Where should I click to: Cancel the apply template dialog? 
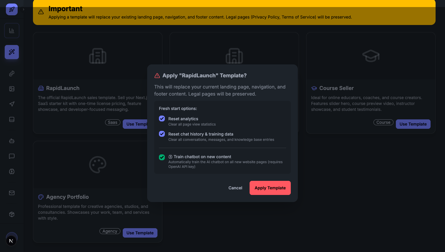pyautogui.click(x=235, y=188)
